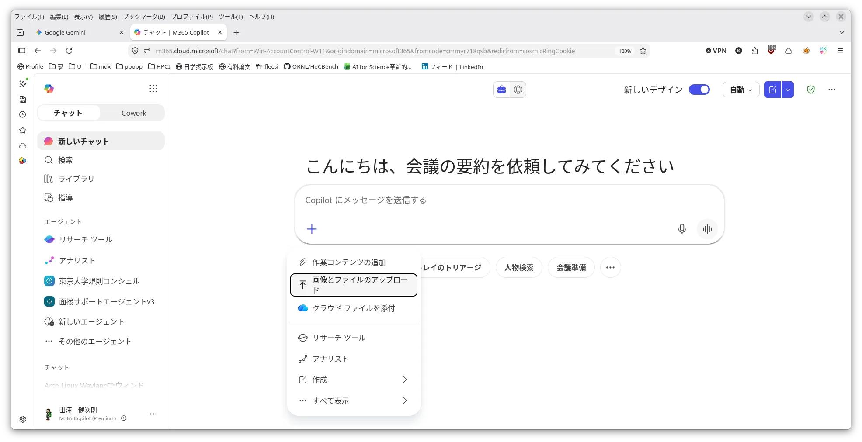The height and width of the screenshot is (442, 862).
Task: Expand the new chat dropdown arrow
Action: (x=788, y=90)
